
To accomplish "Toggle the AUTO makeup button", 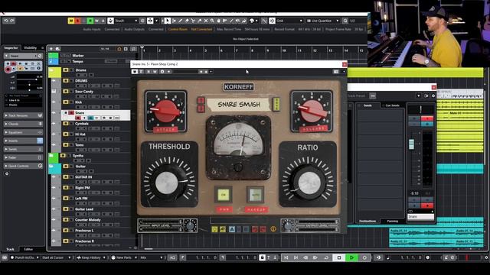I will pos(256,195).
